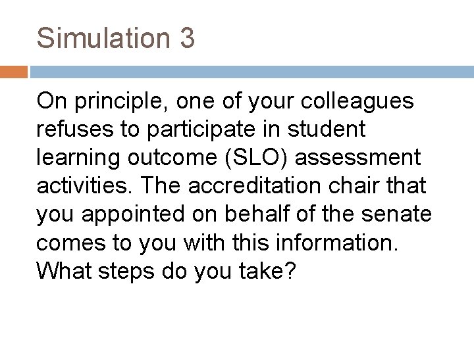Click the word "senate" at the line end

[396, 214]
